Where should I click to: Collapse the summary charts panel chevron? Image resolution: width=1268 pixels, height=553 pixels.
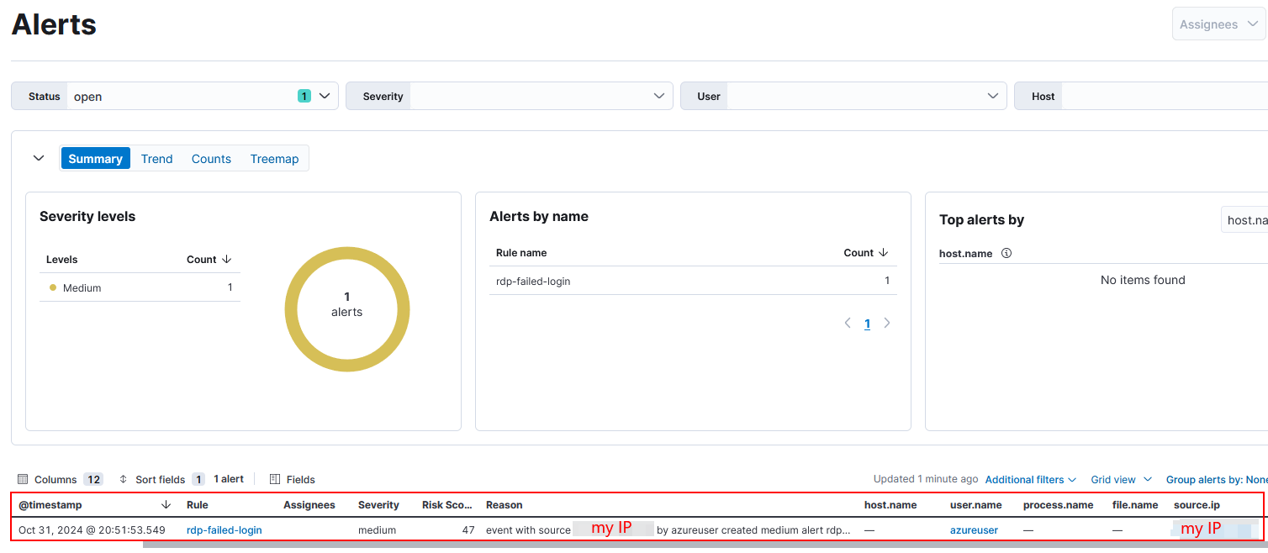(39, 158)
